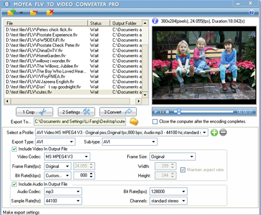This screenshot has height=215, width=261.
Task: Open the 1 Crop step
Action: tap(34, 112)
